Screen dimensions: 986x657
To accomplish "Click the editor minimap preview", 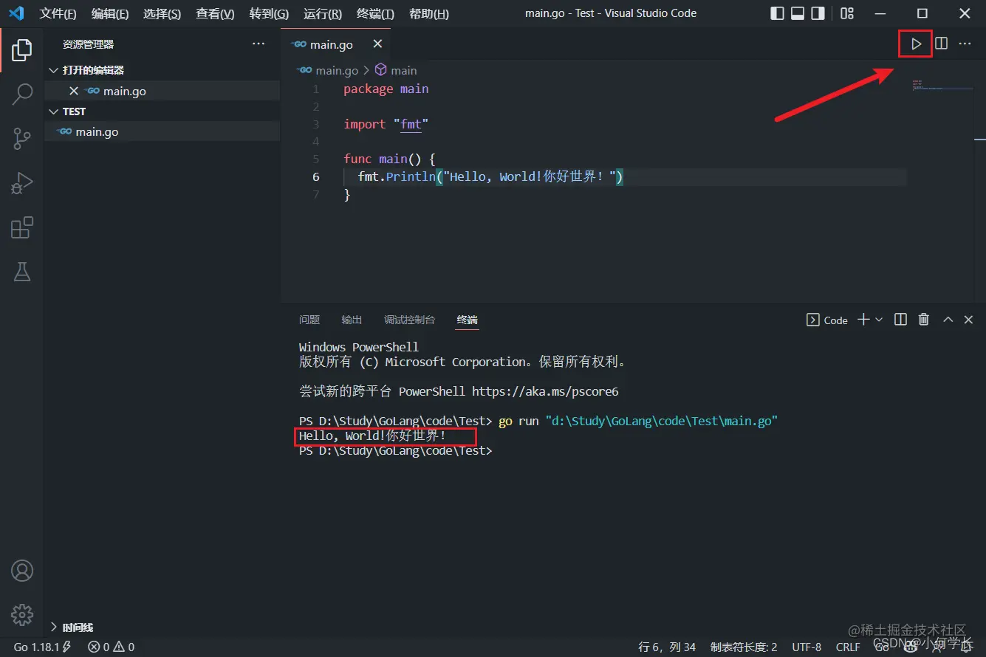I will point(942,85).
